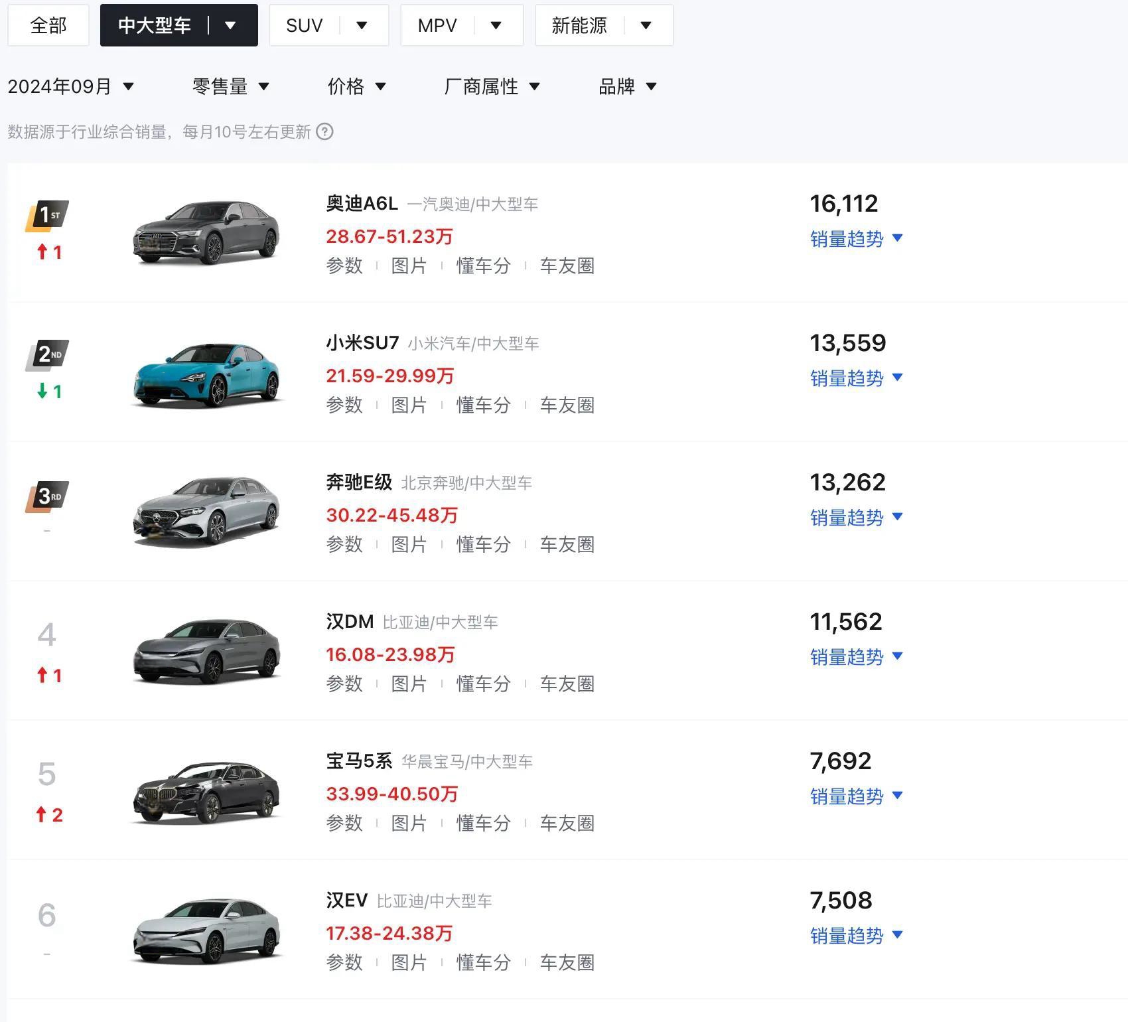Screen dimensions: 1128x1022
Task: Open 参数 for 奥迪A6L
Action: click(344, 265)
